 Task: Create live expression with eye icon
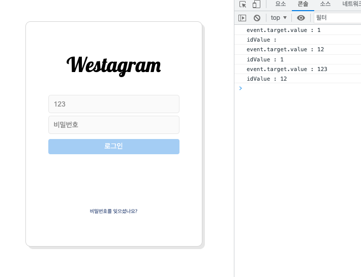(300, 18)
